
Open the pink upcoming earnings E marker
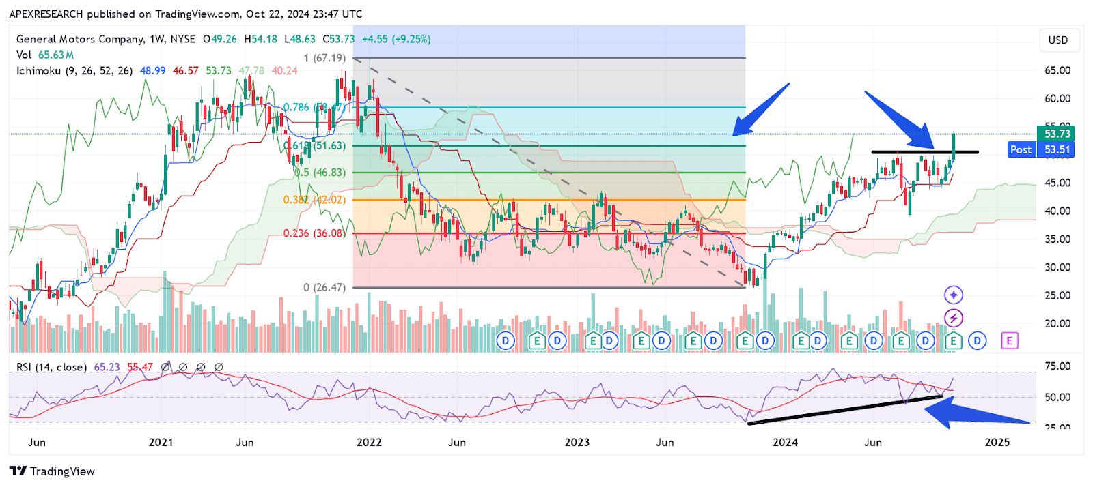point(1010,340)
